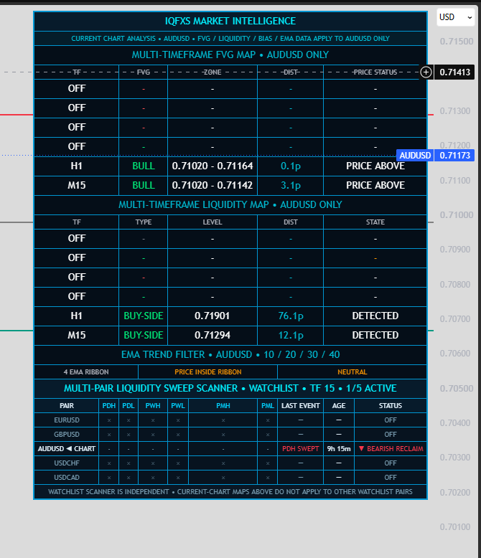Image resolution: width=481 pixels, height=558 pixels.
Task: Click the MULTI-TIMEFRAME FVG MAP header
Action: [230, 55]
